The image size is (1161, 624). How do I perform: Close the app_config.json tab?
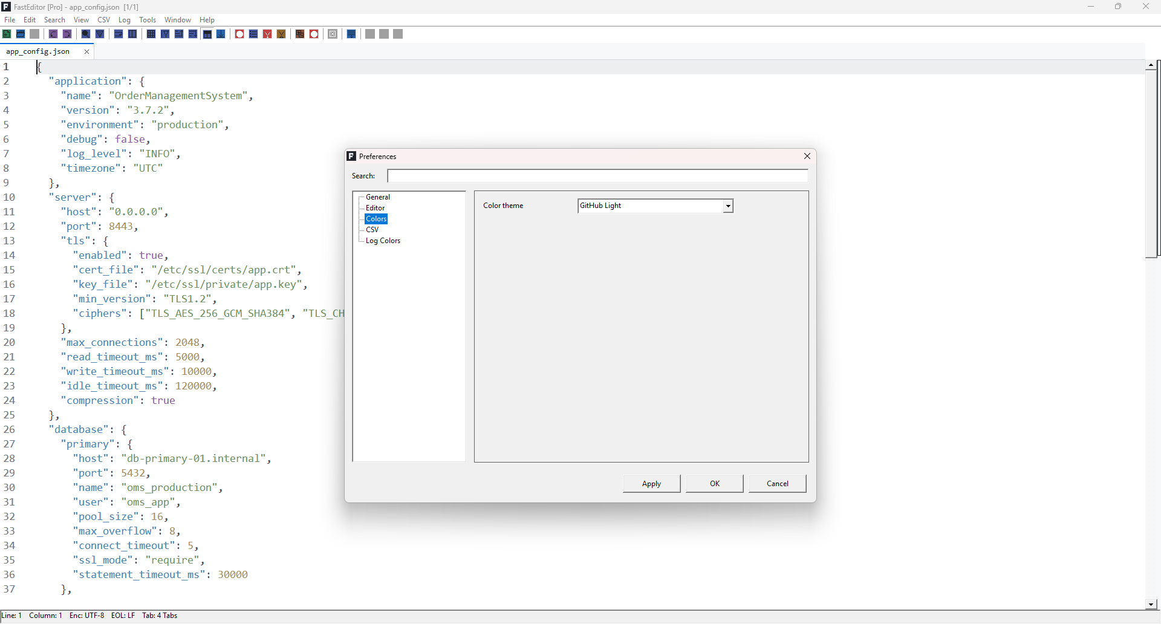click(x=86, y=51)
